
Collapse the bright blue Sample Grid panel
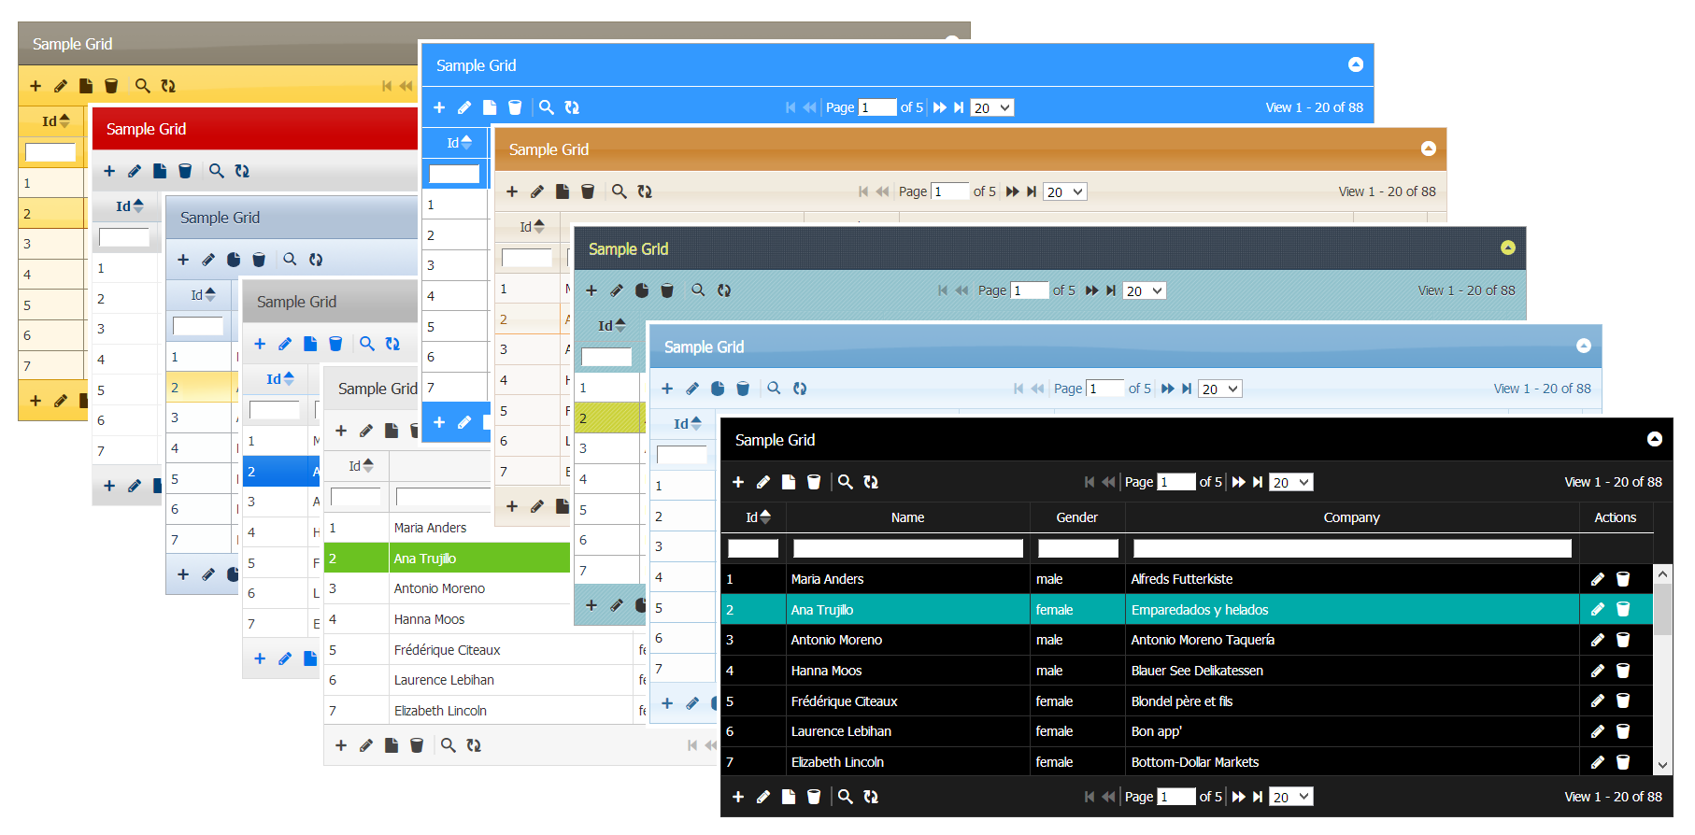(x=1355, y=64)
